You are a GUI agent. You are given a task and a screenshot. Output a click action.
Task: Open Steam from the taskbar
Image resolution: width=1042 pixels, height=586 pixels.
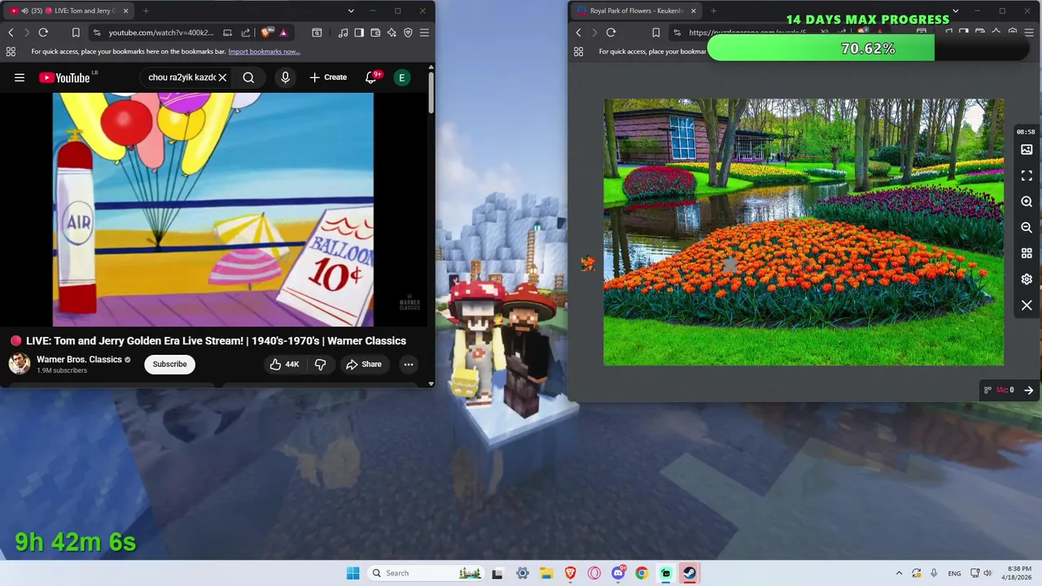[x=690, y=573]
